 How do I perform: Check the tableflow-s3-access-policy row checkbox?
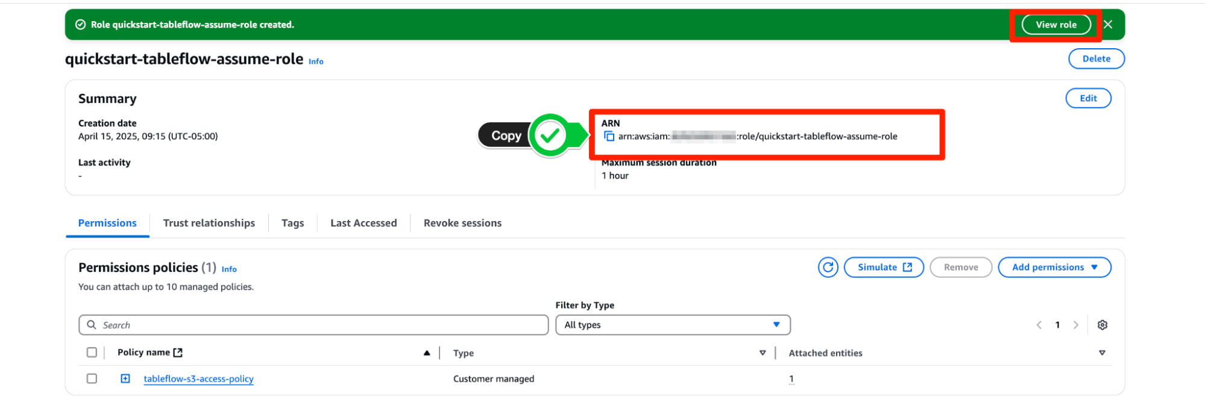[x=92, y=378]
